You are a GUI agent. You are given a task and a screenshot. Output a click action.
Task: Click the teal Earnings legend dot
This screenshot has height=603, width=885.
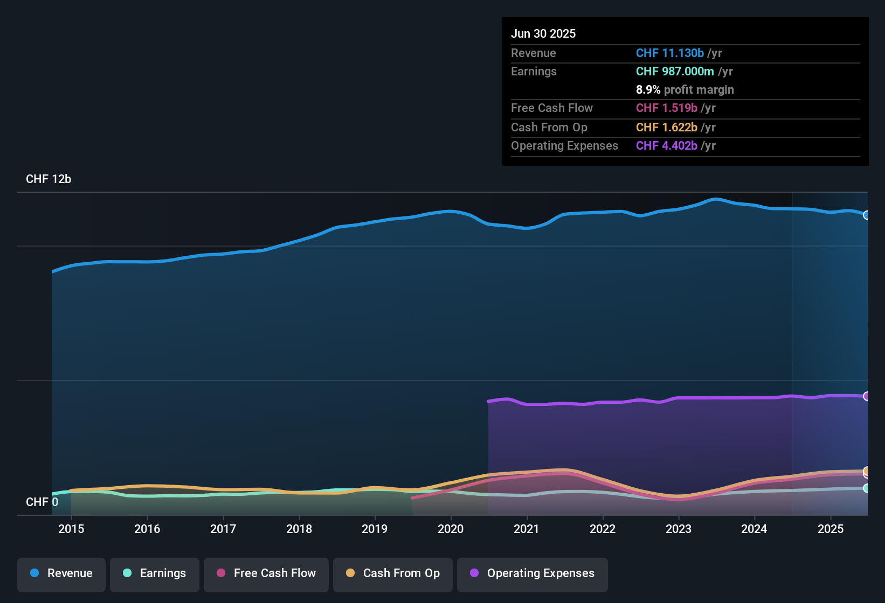point(127,573)
